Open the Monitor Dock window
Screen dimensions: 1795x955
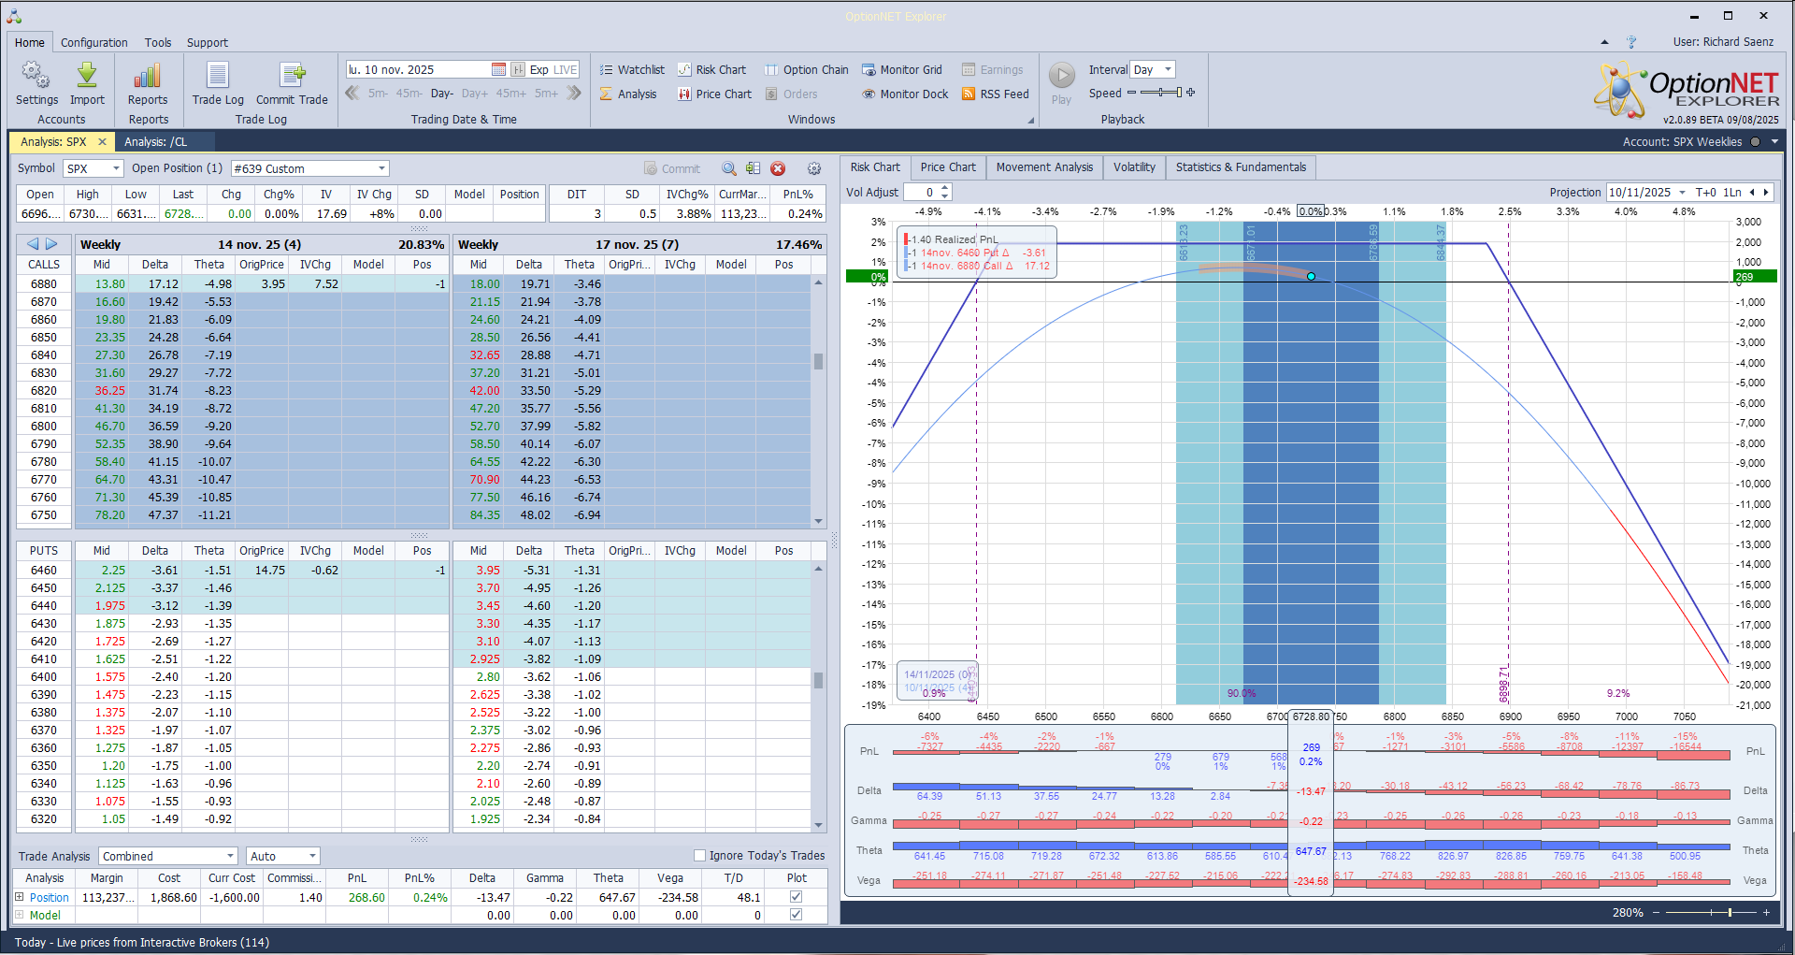coord(905,94)
